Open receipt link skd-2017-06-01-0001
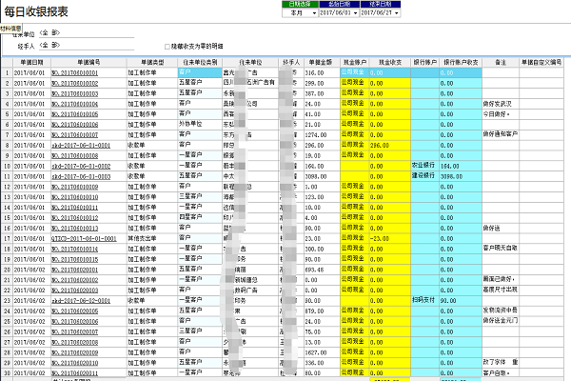This screenshot has height=381, width=571. (79, 145)
